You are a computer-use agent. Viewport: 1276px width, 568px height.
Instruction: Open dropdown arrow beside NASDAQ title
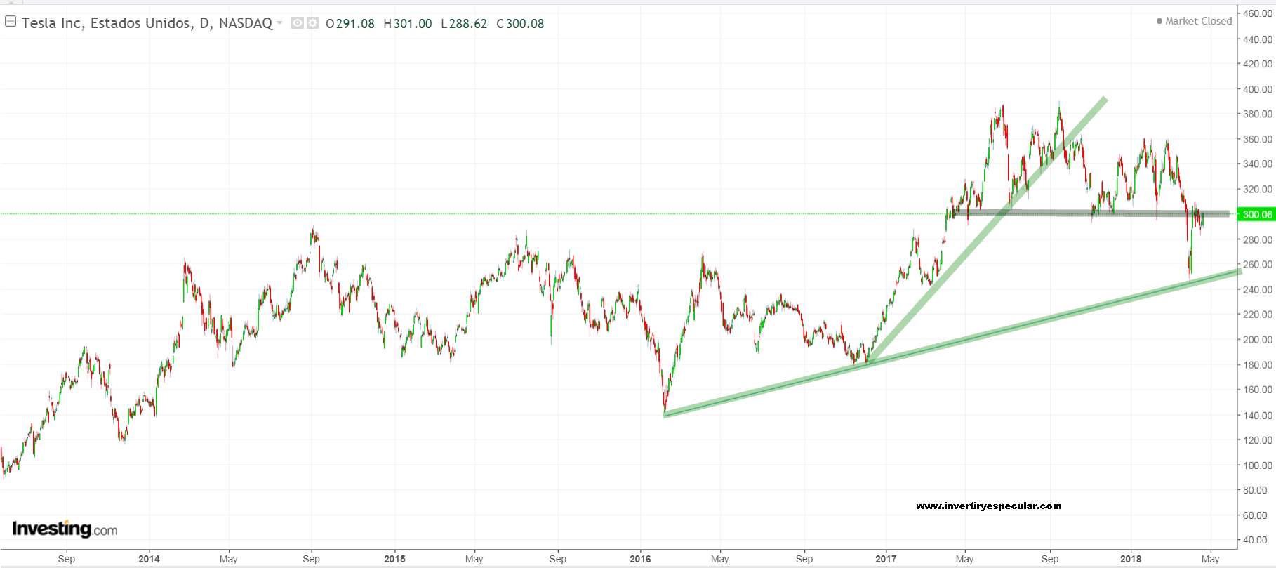click(x=279, y=23)
